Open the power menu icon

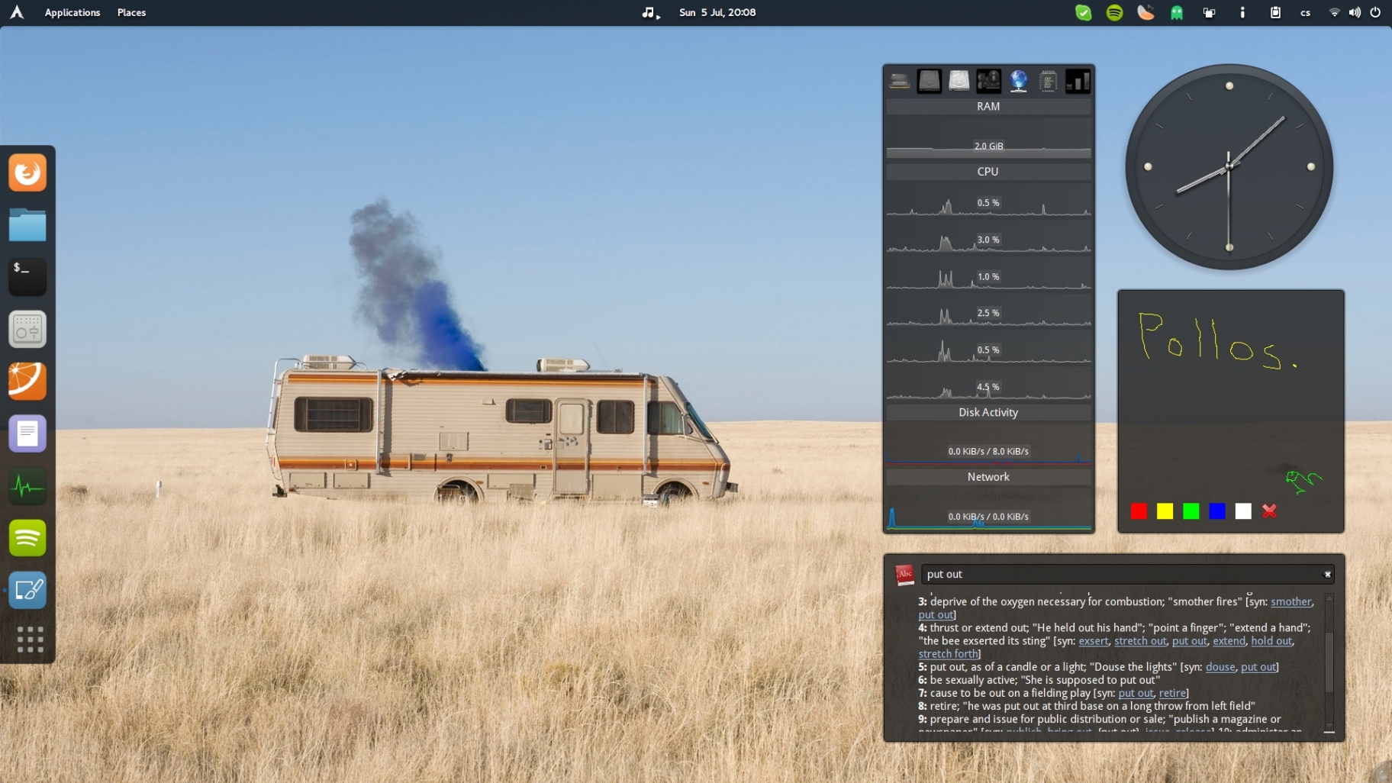(1375, 12)
